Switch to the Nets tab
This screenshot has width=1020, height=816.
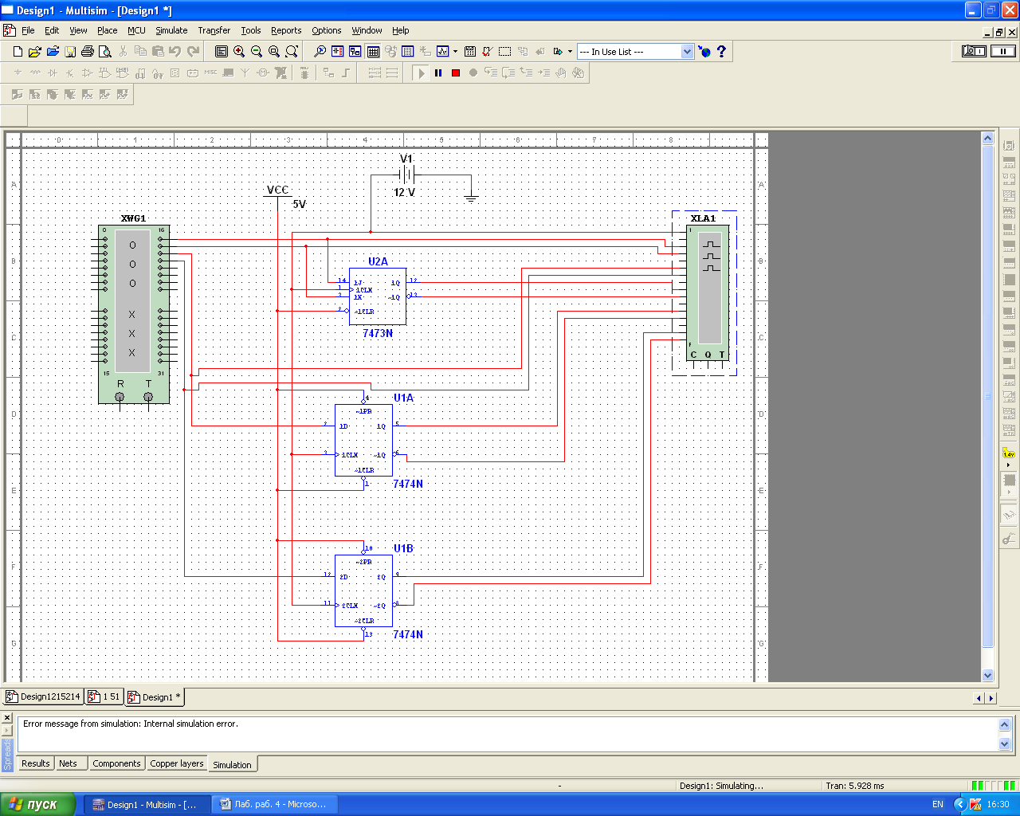pyautogui.click(x=69, y=763)
